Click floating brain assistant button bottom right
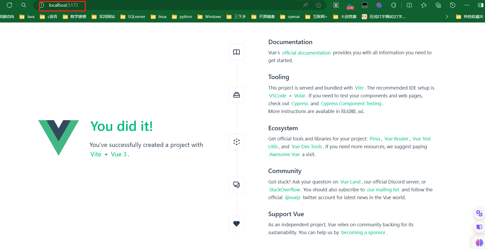 click(479, 243)
